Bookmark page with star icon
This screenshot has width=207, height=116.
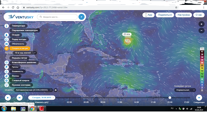click(x=176, y=8)
